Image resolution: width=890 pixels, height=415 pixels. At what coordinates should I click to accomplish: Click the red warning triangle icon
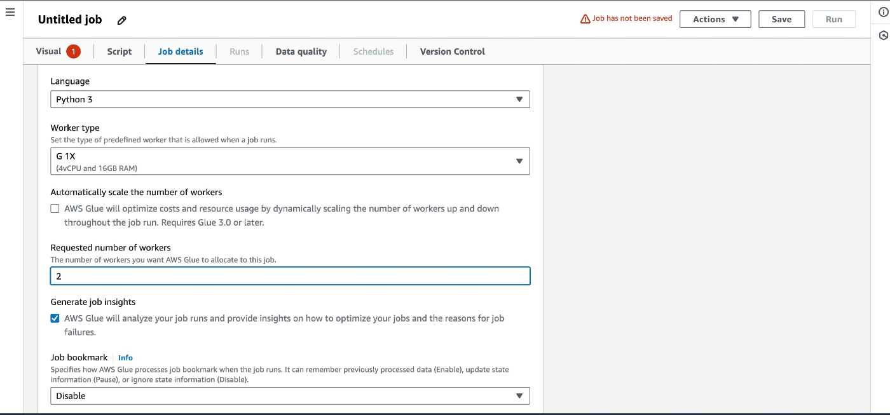(585, 19)
